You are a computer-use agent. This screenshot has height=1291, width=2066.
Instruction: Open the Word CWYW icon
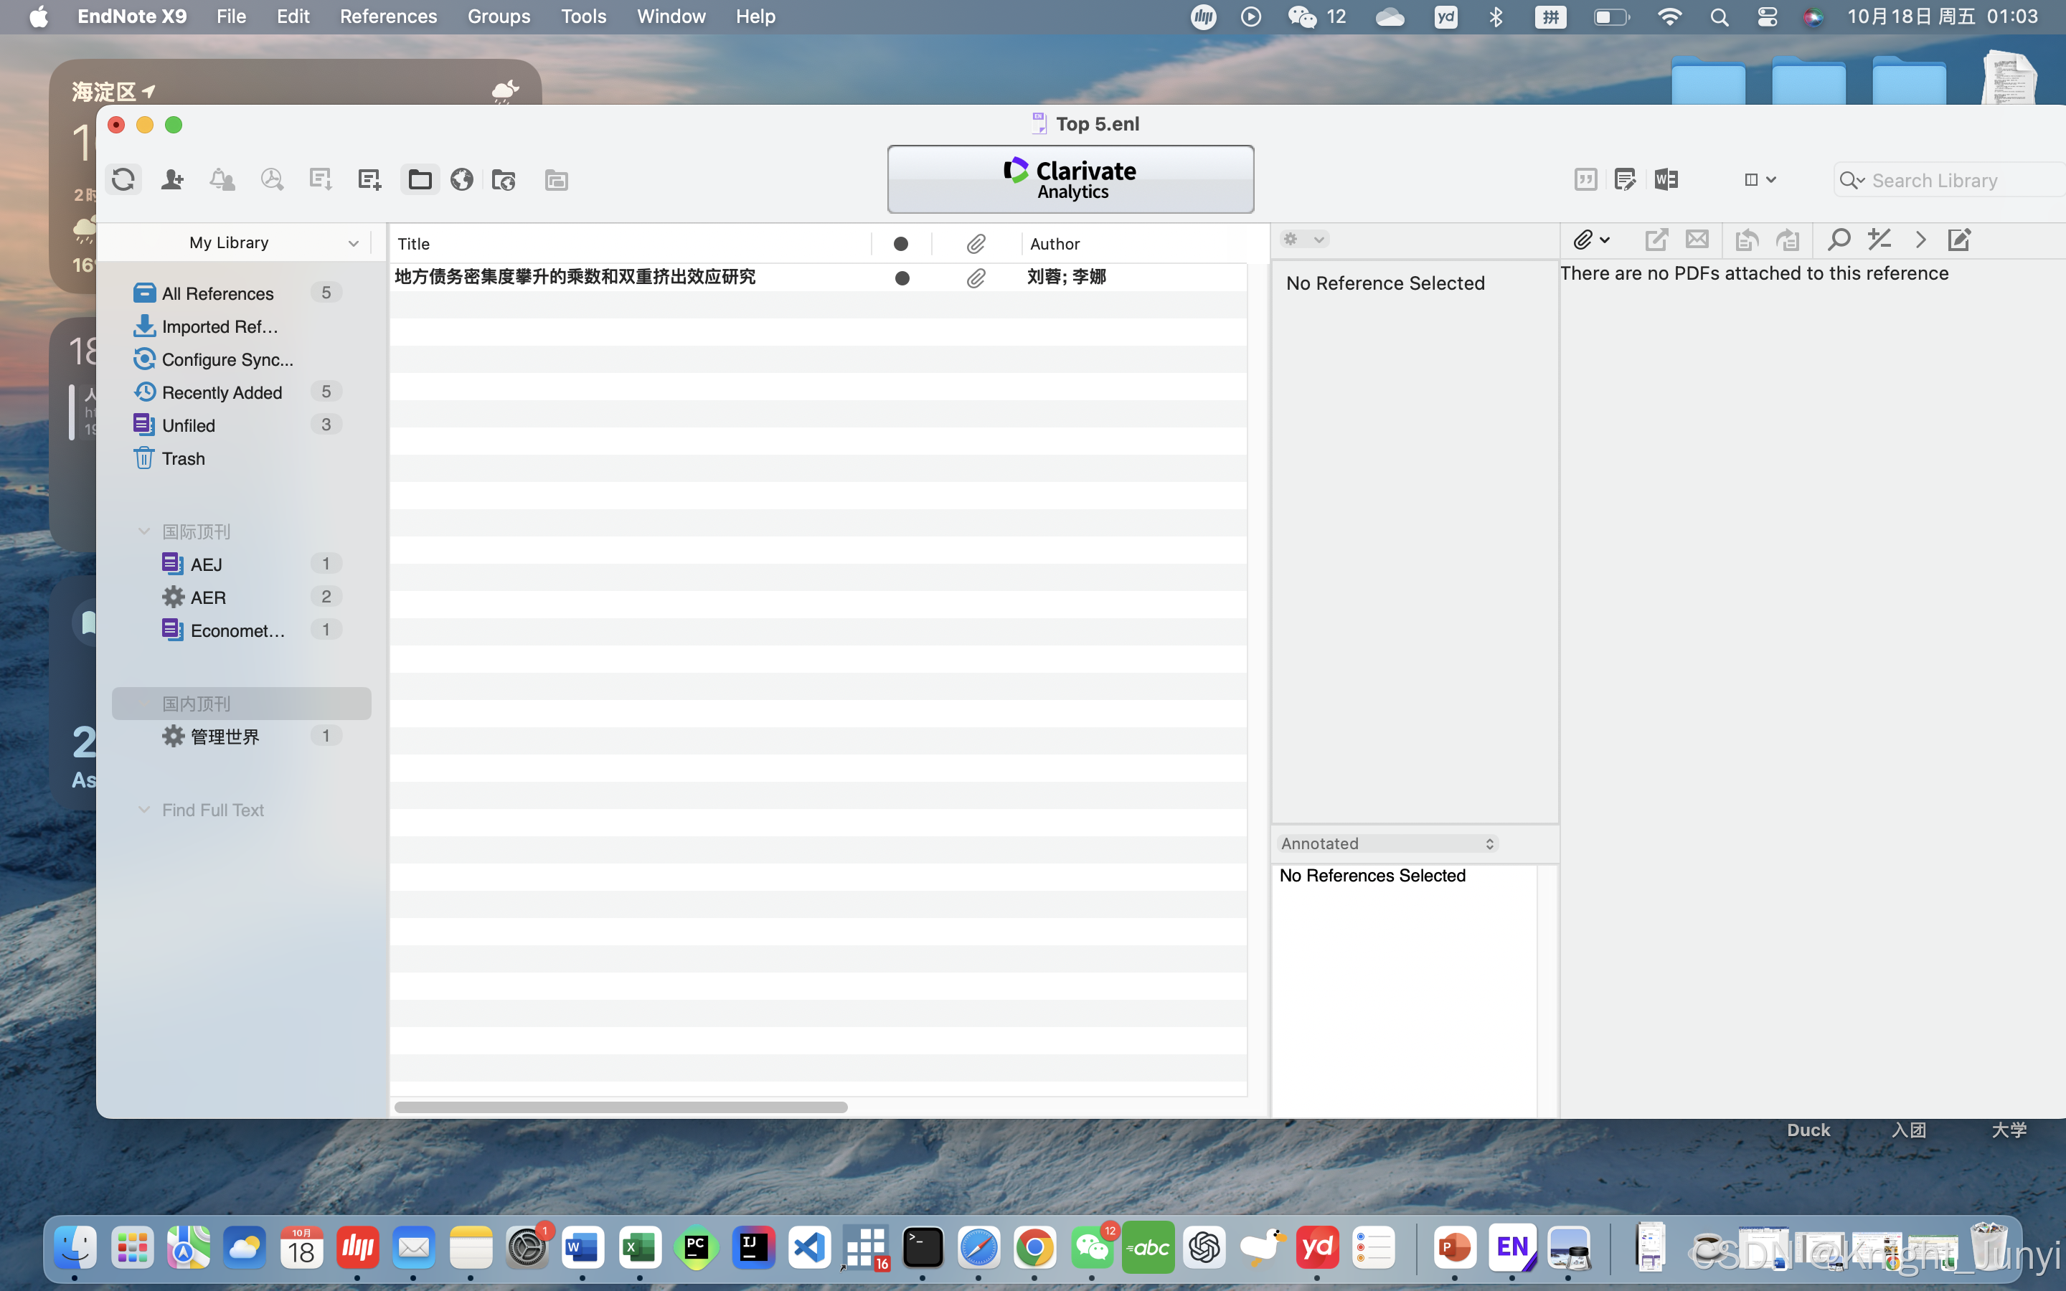(x=1666, y=179)
